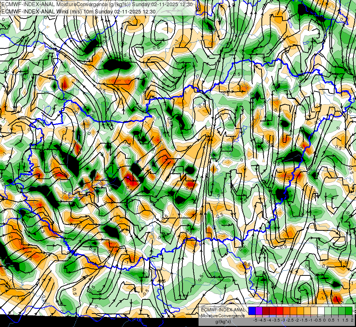Select the red swatch between -4 and -3.5

[273, 311]
